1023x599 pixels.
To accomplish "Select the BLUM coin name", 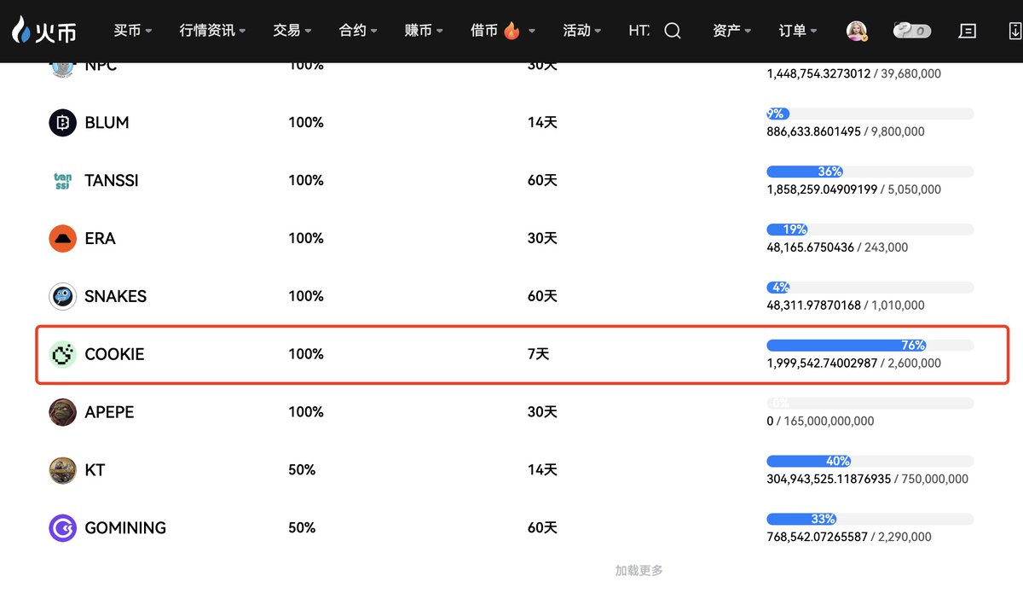I will pyautogui.click(x=107, y=123).
